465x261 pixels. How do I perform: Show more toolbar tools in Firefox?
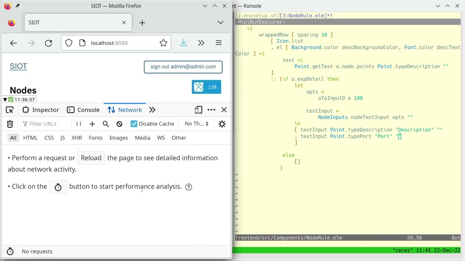201,43
